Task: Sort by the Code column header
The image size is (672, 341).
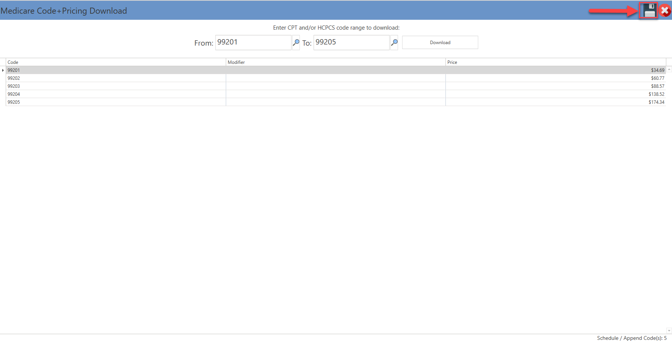Action: click(116, 62)
